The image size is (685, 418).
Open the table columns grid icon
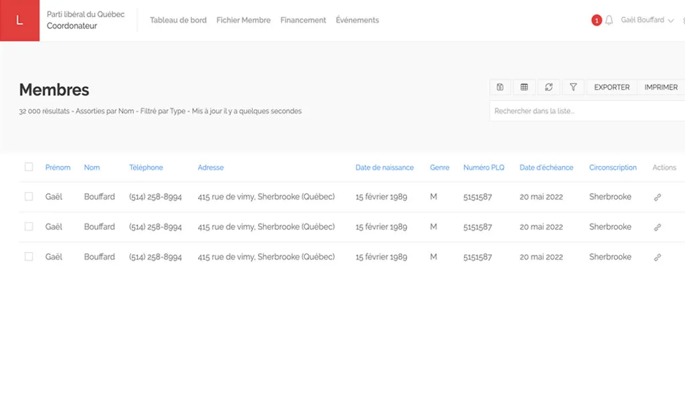[524, 87]
